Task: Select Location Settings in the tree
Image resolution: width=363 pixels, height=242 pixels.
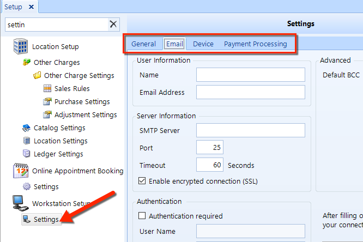Action: coord(60,141)
